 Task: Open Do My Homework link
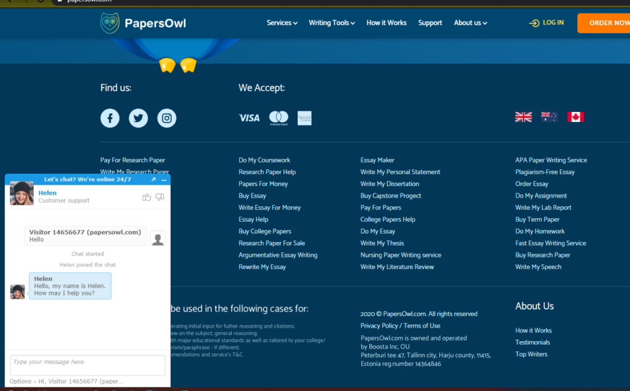click(540, 232)
